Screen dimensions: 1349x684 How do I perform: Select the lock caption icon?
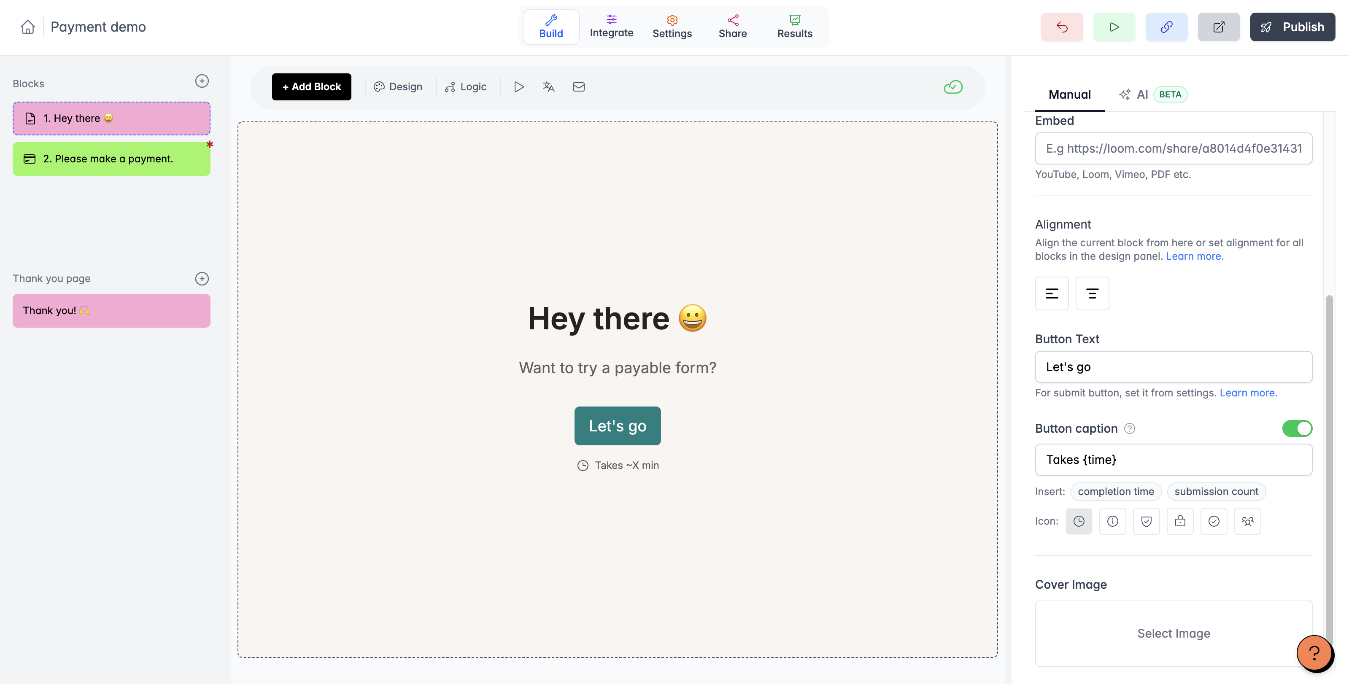point(1180,521)
